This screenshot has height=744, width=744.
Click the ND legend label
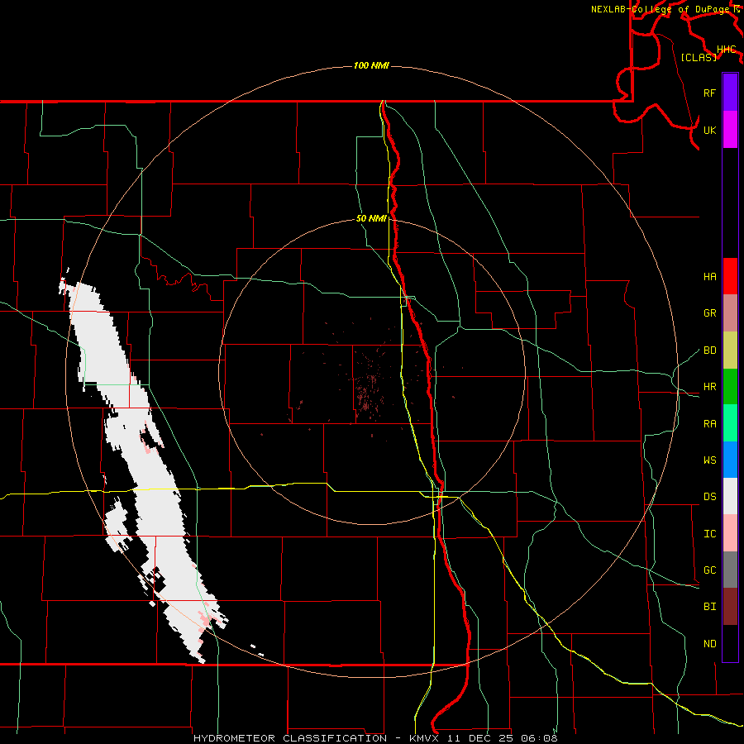[709, 644]
